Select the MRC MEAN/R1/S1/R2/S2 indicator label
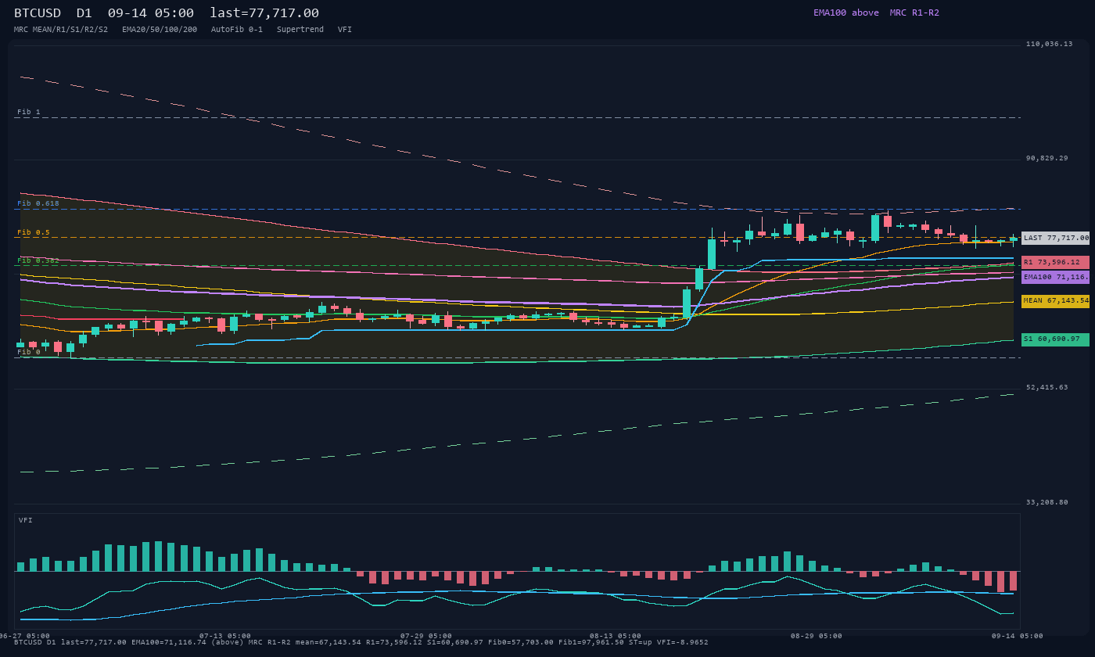 click(61, 30)
